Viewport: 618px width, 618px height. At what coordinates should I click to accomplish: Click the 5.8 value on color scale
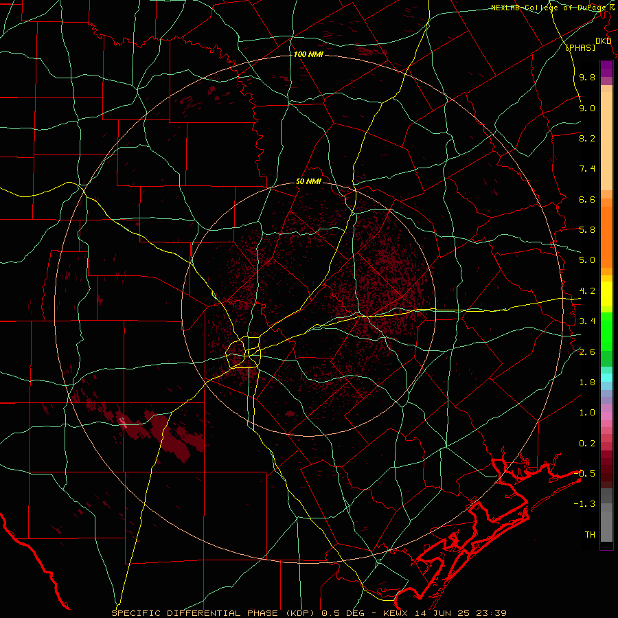click(587, 230)
